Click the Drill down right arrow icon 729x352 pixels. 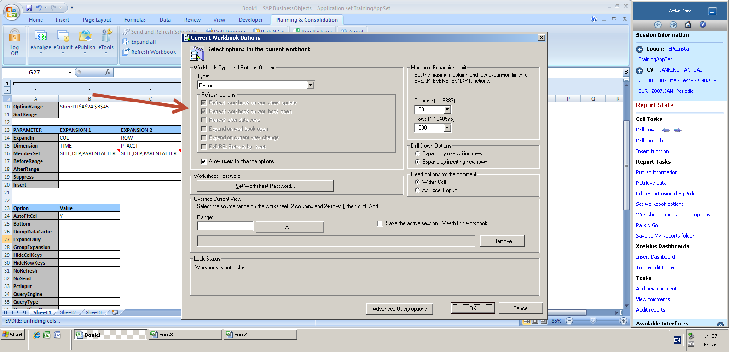point(677,130)
